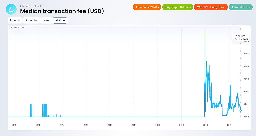Open the Win $1M during Euro dropdown
Viewport: 256px width, 136px height.
click(211, 7)
